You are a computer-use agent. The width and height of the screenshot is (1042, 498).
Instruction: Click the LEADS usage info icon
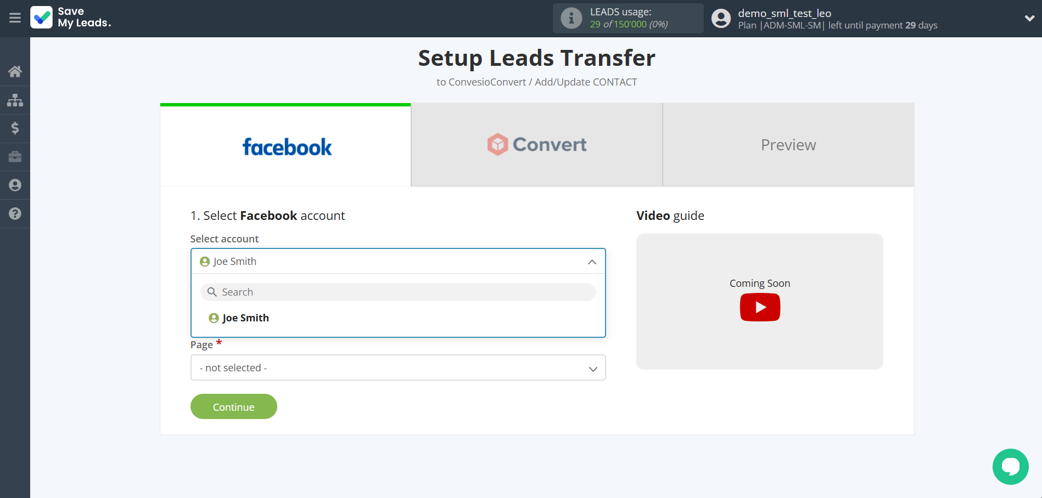click(571, 18)
